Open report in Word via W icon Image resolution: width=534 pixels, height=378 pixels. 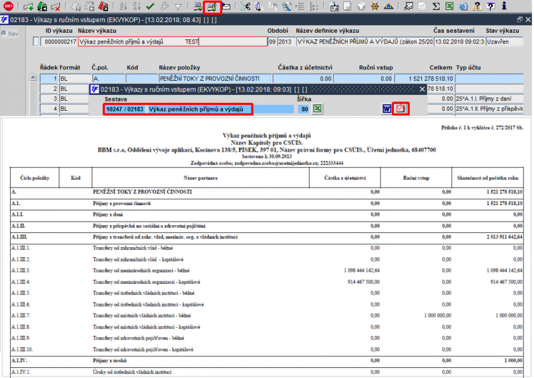click(x=386, y=109)
